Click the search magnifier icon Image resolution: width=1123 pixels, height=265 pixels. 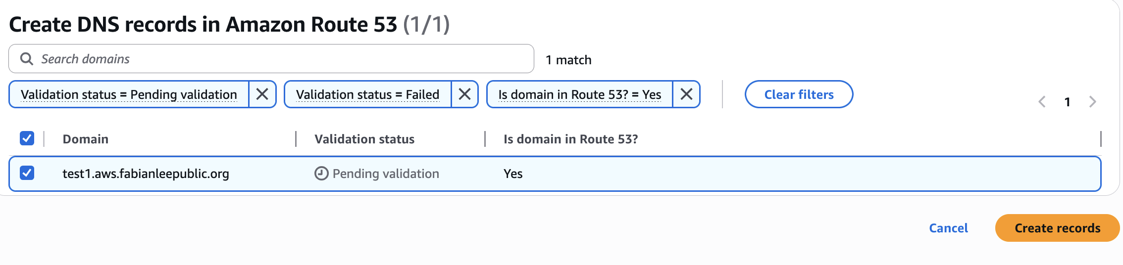click(27, 59)
